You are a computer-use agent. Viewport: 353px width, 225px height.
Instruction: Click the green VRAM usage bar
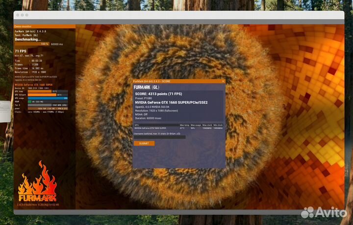[x=29, y=101]
